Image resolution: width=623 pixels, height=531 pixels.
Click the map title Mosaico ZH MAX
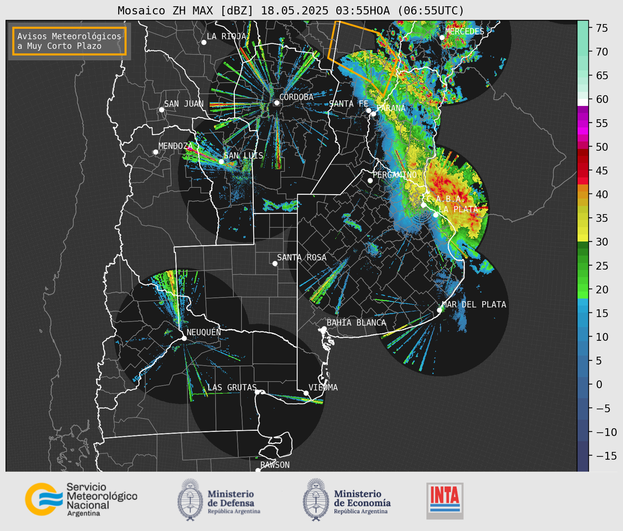pyautogui.click(x=290, y=10)
